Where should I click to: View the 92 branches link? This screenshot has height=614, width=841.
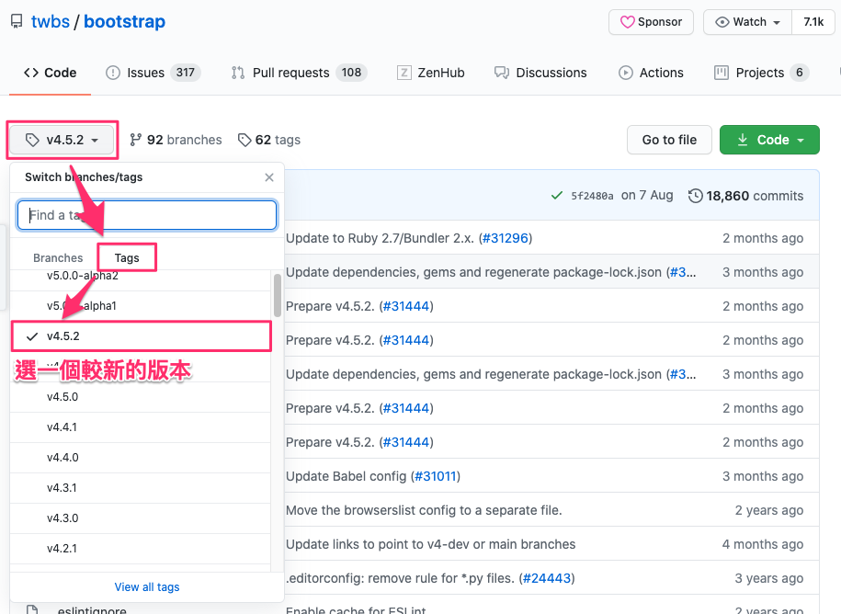[x=176, y=140]
